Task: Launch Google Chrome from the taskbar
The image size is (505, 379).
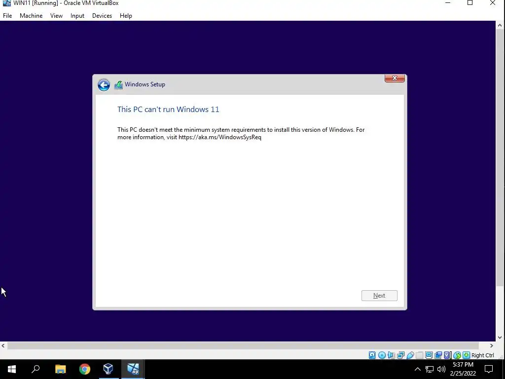Action: tap(85, 369)
